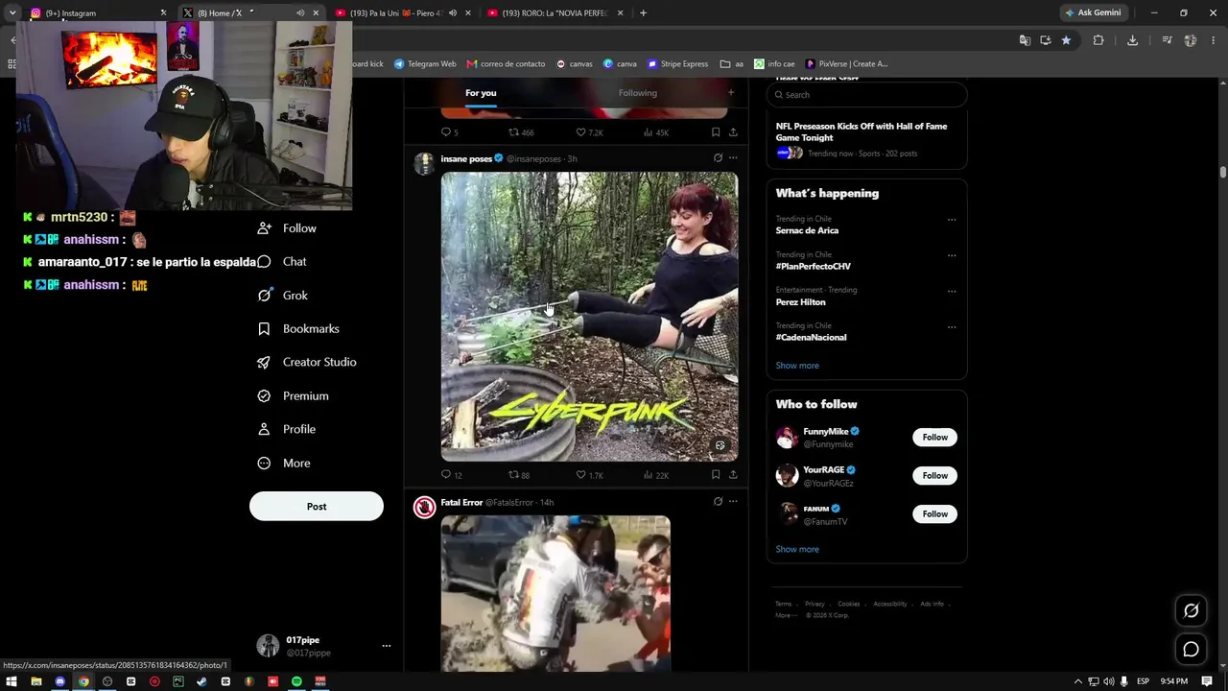
Task: Open the browser extensions puzzle icon
Action: 1098,40
